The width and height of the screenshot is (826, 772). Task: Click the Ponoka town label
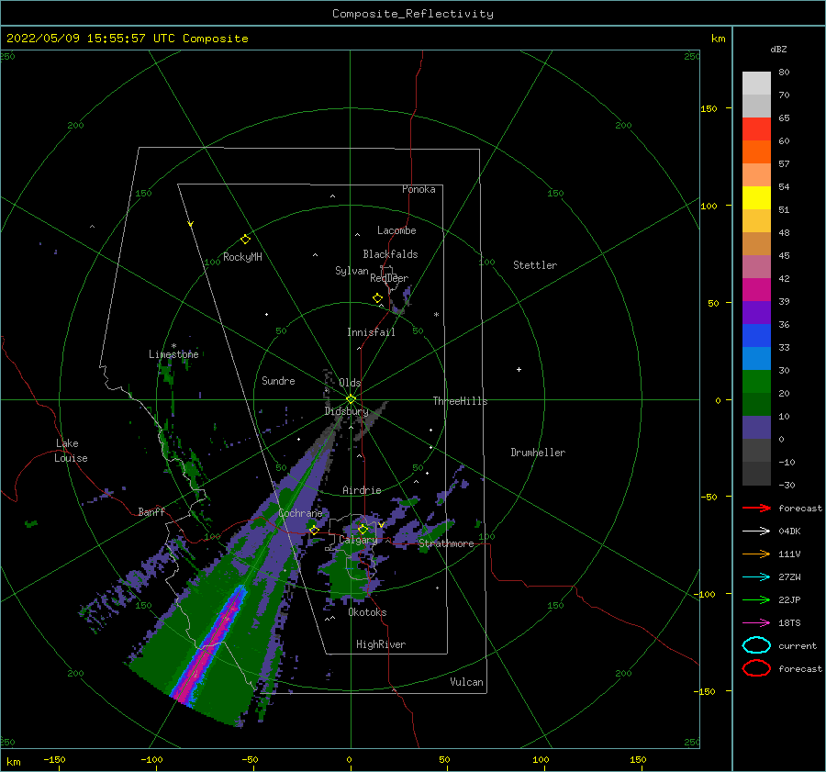coord(419,189)
